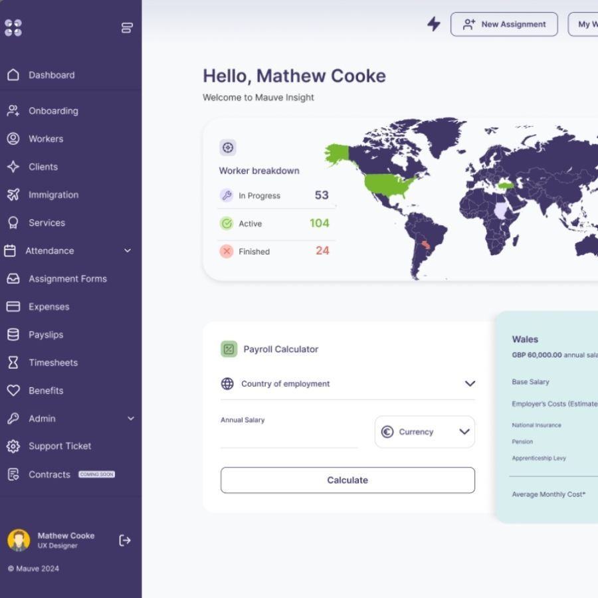598x598 pixels.
Task: Click the Timesheets hourglass icon
Action: (x=13, y=362)
